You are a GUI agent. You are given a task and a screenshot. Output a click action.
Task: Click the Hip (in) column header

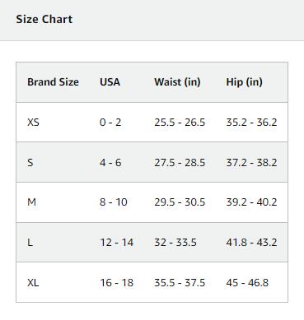tap(244, 82)
